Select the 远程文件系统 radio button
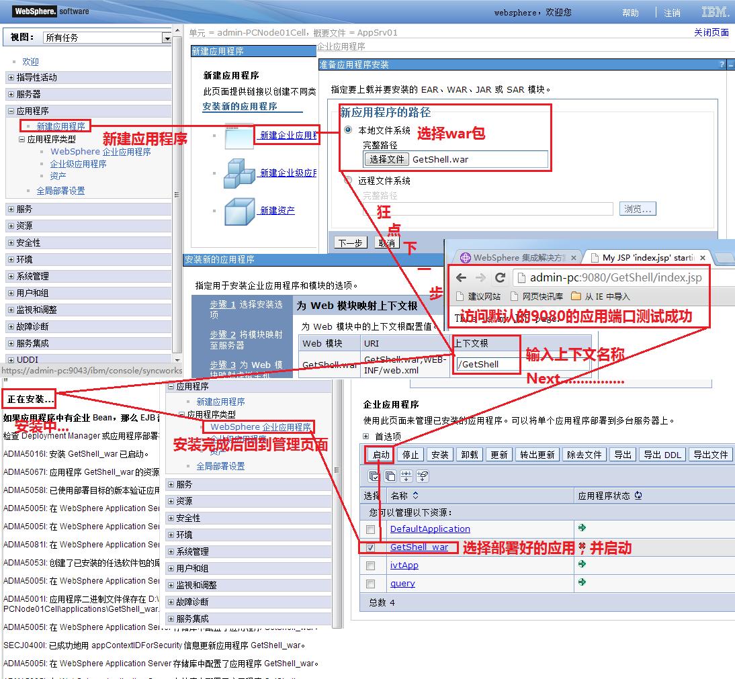735x679 pixels. 348,180
